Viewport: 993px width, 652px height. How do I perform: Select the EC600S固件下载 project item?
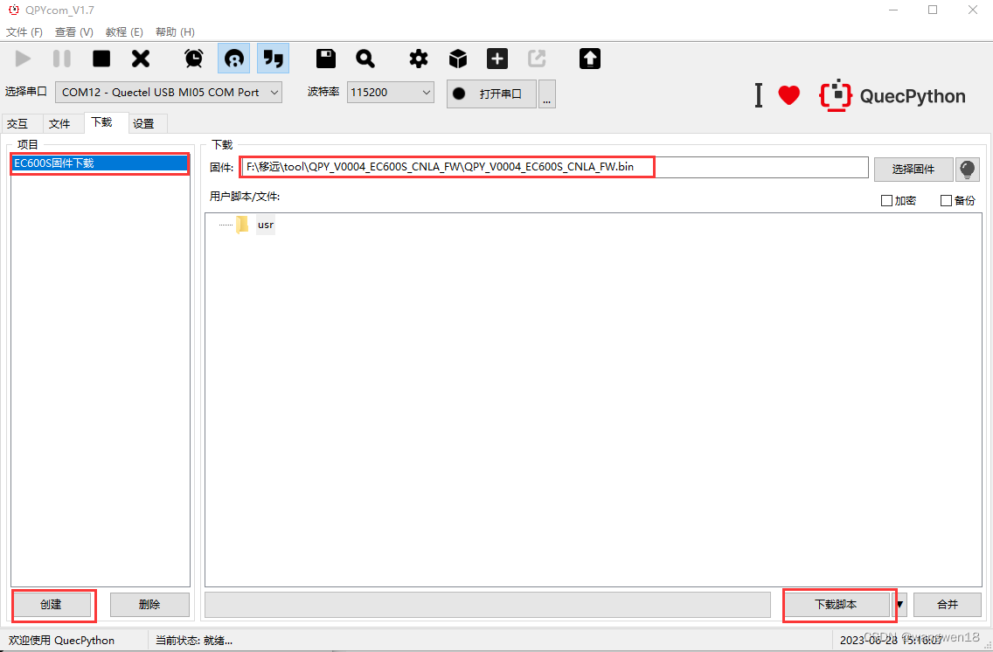point(100,163)
